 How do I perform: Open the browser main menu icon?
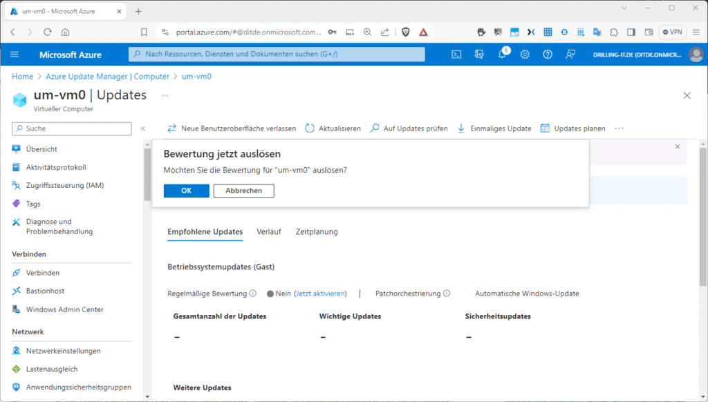[x=696, y=32]
